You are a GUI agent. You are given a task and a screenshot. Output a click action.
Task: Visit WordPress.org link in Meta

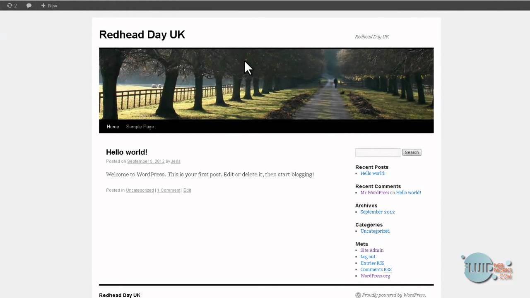click(375, 276)
